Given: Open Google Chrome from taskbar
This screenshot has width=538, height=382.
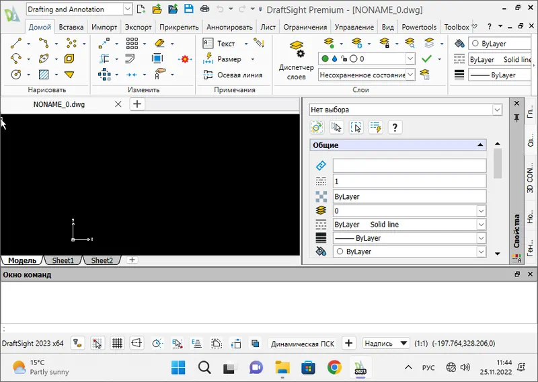Looking at the screenshot, I should [334, 368].
